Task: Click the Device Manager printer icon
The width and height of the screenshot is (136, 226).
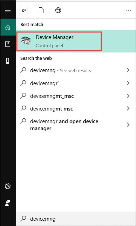Action: 26,41
